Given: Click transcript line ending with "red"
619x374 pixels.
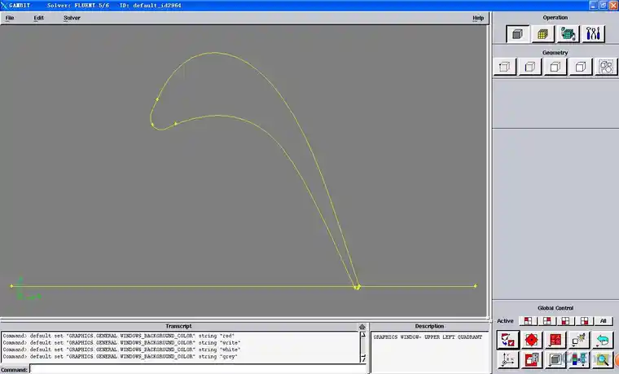Looking at the screenshot, I should (118, 336).
